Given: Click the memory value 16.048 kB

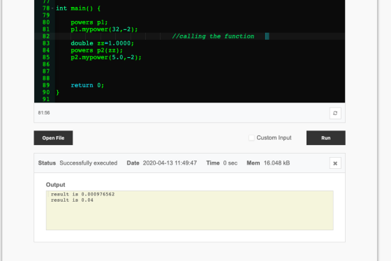Looking at the screenshot, I should 276,163.
